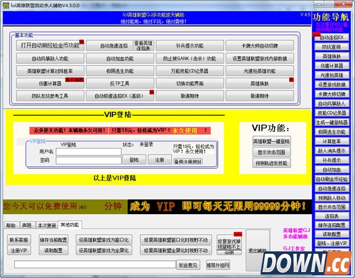
Task: Click 生成一键登陆器 in the 功能导航 sidebar
Action: [332, 122]
